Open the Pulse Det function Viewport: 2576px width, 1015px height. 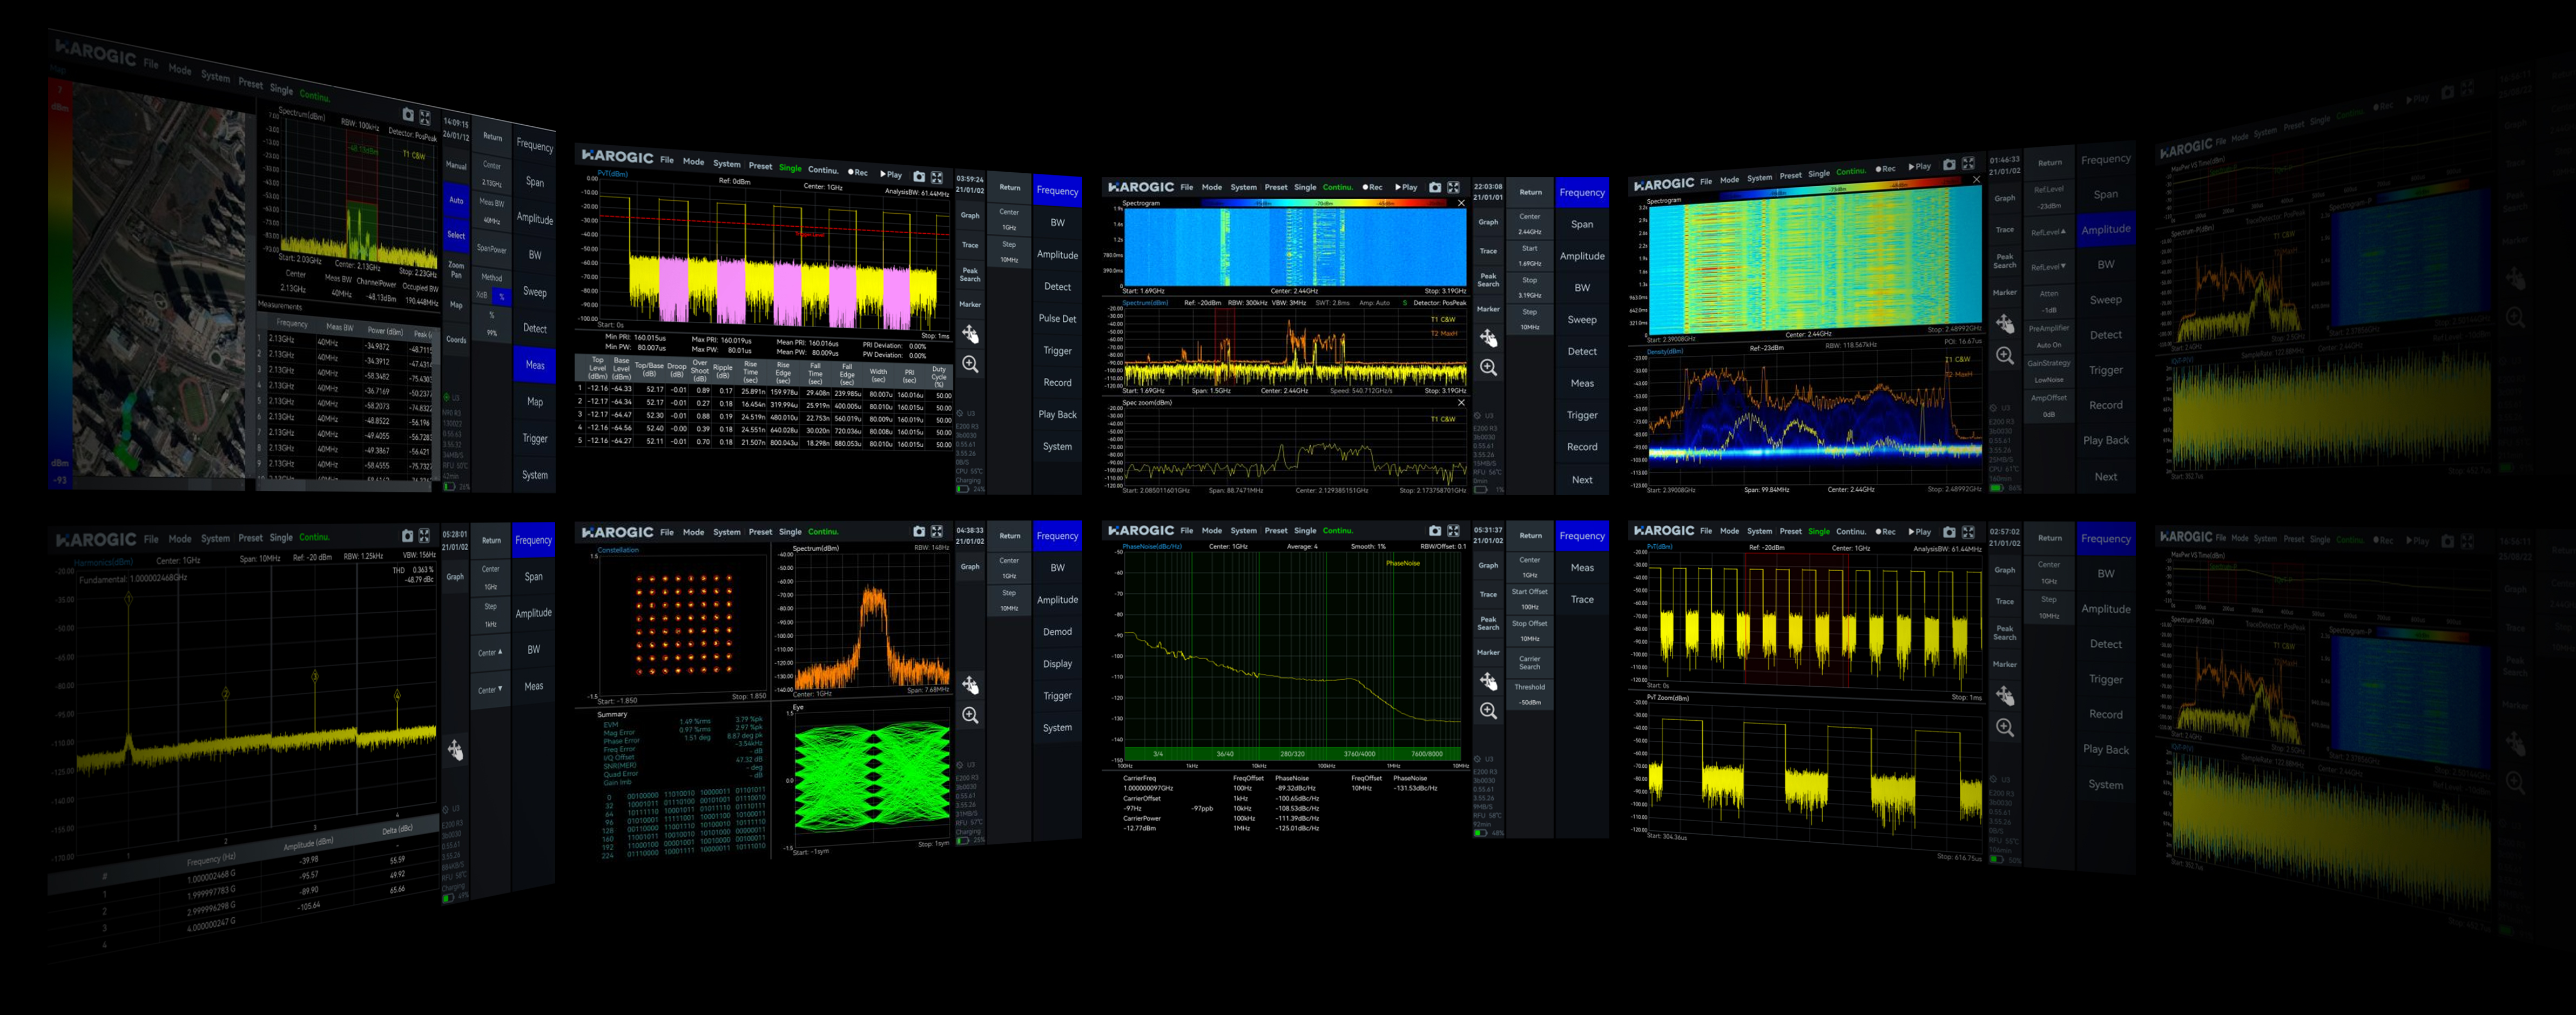(1058, 318)
